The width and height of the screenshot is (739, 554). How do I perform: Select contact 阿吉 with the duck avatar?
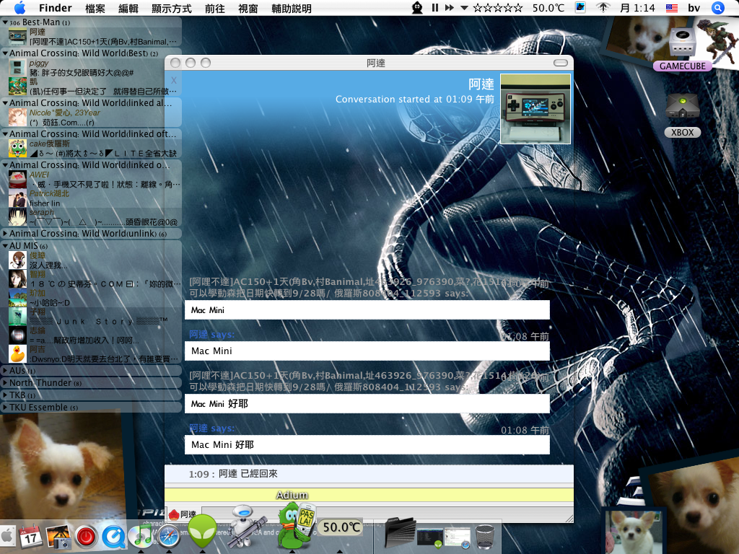[91, 353]
